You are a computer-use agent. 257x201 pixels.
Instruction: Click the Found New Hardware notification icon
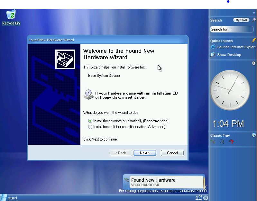pos(126,180)
